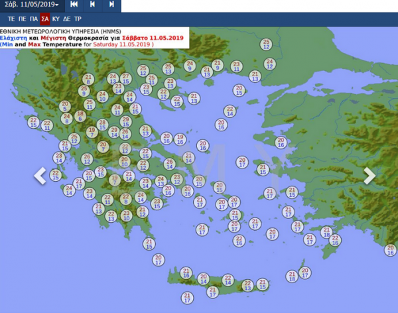Select the 19/16 temperature marker in the Aegean

coord(180,138)
